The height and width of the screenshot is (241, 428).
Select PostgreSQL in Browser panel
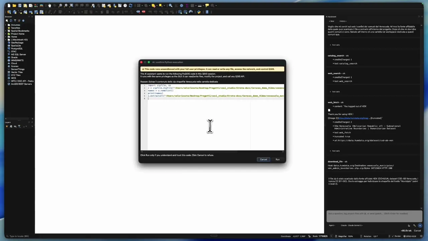point(17,49)
